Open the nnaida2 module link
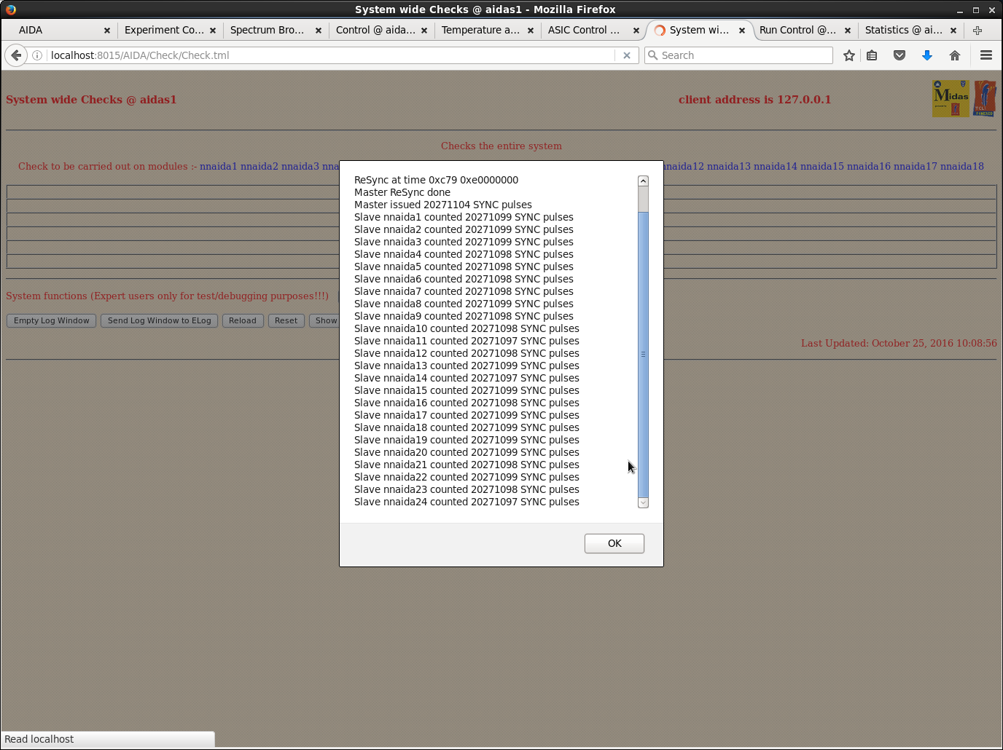The image size is (1003, 750). coord(259,166)
